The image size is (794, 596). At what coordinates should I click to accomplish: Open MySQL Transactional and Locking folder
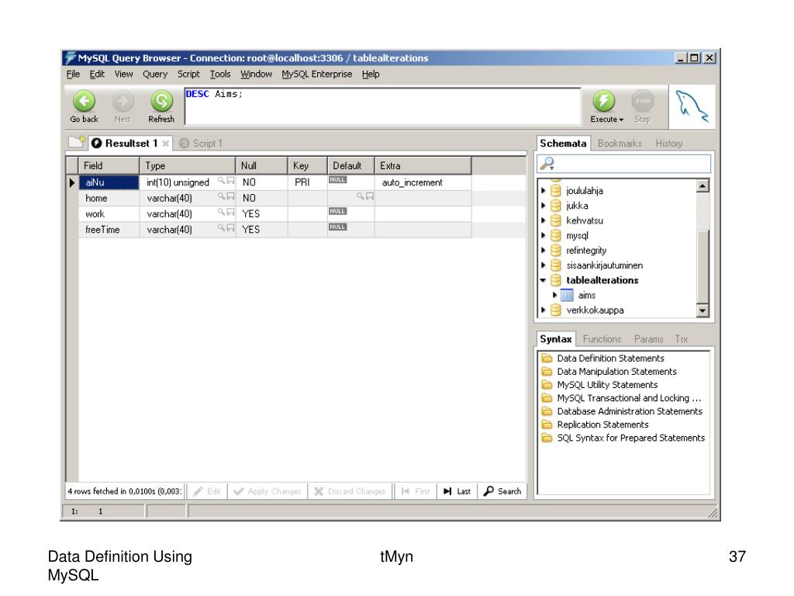coord(547,398)
